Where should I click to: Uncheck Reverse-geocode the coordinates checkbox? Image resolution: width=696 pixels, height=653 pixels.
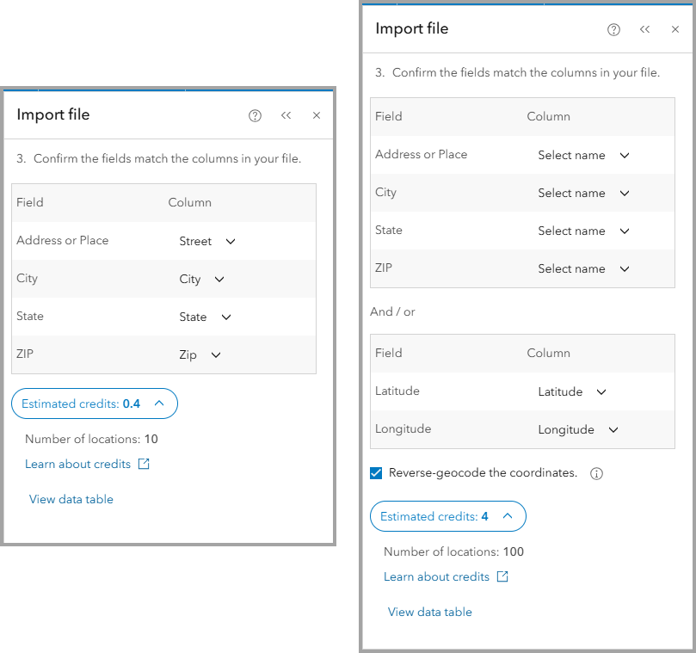(x=376, y=472)
